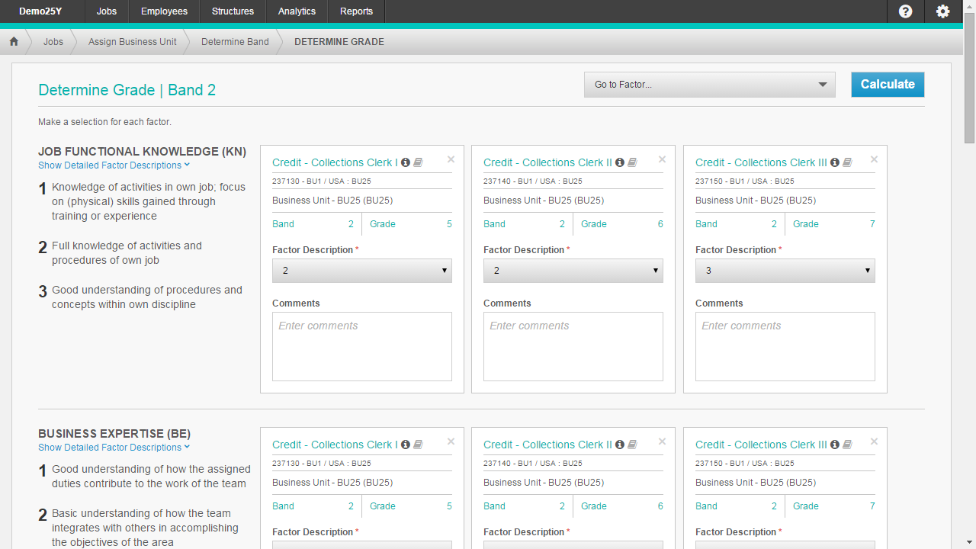Open the info icon for Credit - Collections Clerk I
The height and width of the screenshot is (549, 976).
click(406, 162)
